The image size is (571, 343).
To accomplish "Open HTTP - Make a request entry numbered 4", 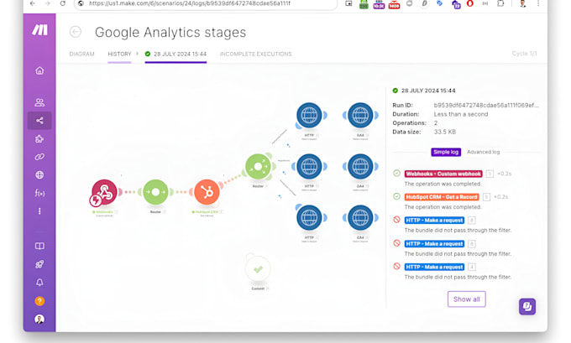I will tap(434, 267).
